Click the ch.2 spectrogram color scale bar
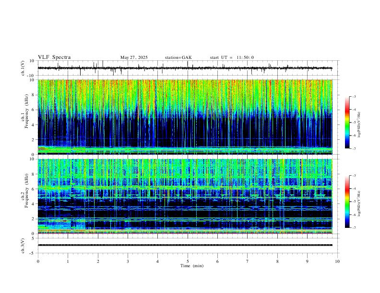 pyautogui.click(x=347, y=202)
